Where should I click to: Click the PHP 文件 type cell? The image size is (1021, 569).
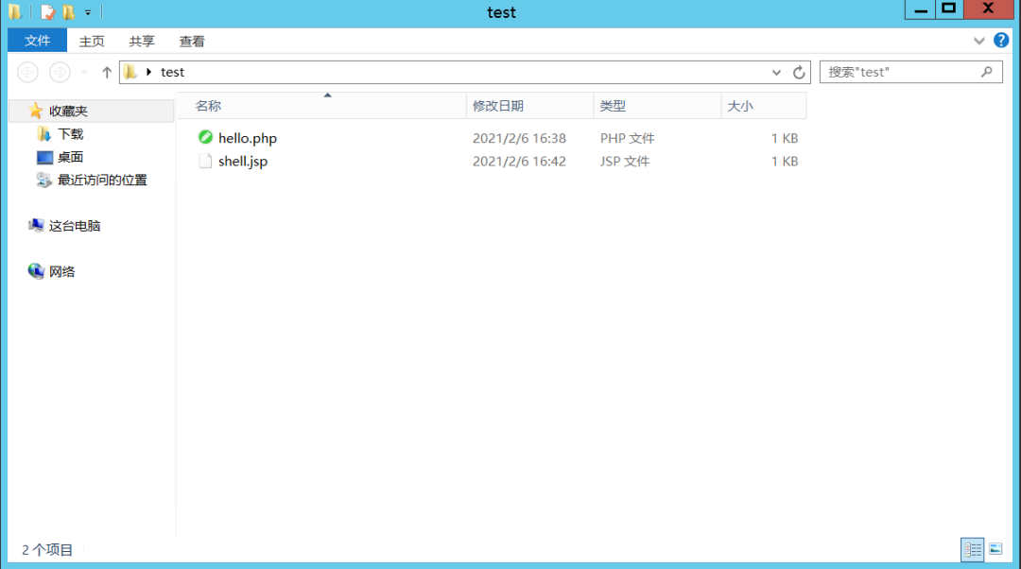(627, 138)
